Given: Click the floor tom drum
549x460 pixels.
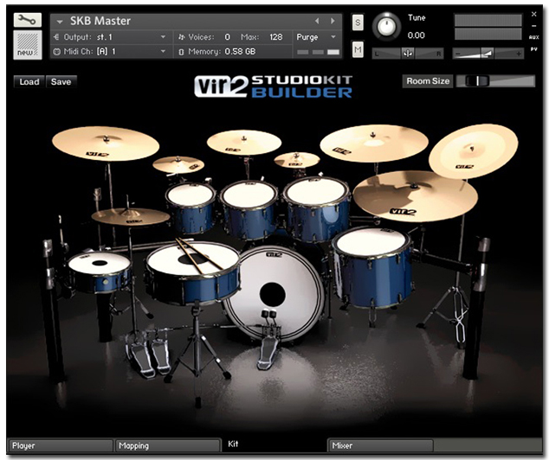Looking at the screenshot, I should (373, 267).
